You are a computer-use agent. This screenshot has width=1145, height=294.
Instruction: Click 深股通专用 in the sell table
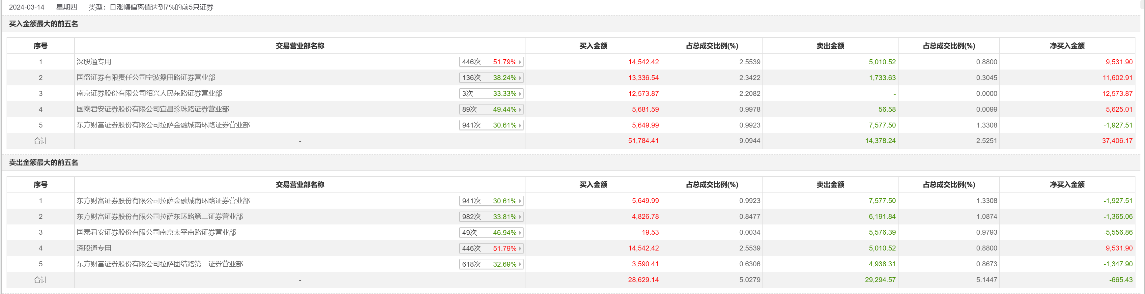94,248
